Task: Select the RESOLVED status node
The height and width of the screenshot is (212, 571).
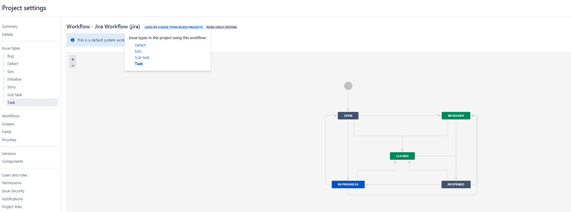Action: [x=456, y=116]
